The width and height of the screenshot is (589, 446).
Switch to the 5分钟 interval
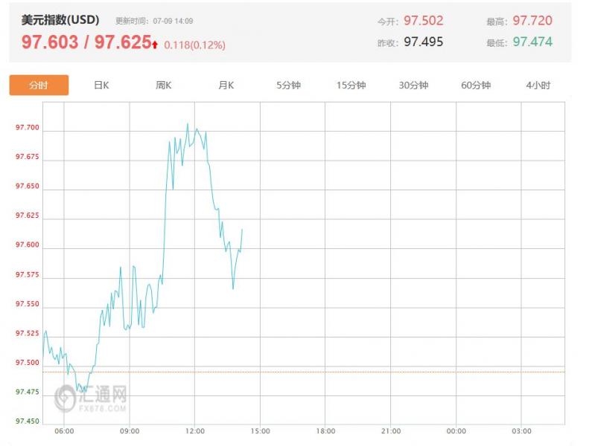[288, 85]
